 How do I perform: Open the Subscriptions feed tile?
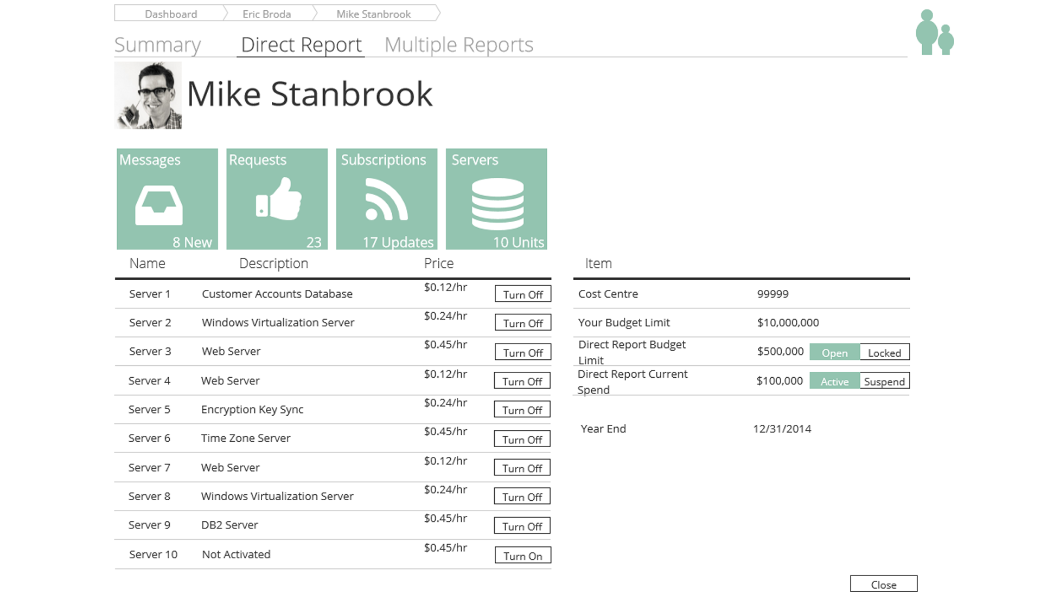tap(386, 199)
